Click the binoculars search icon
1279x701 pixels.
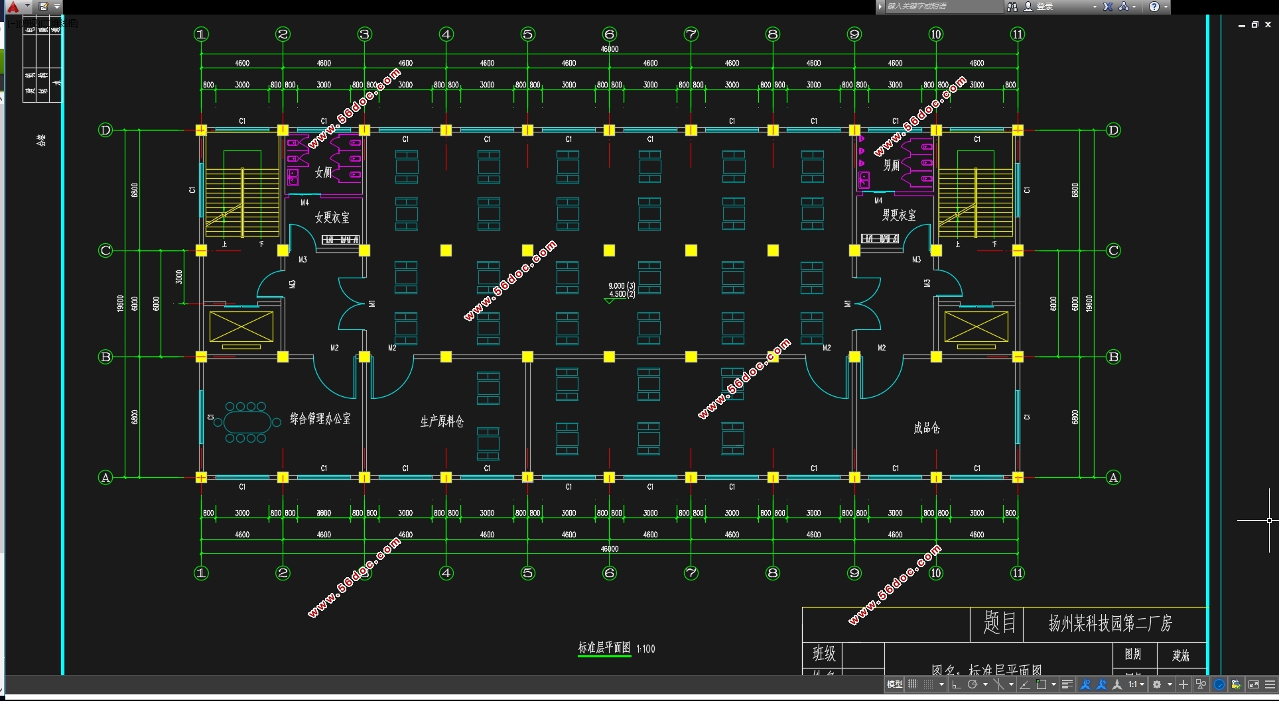click(1012, 7)
